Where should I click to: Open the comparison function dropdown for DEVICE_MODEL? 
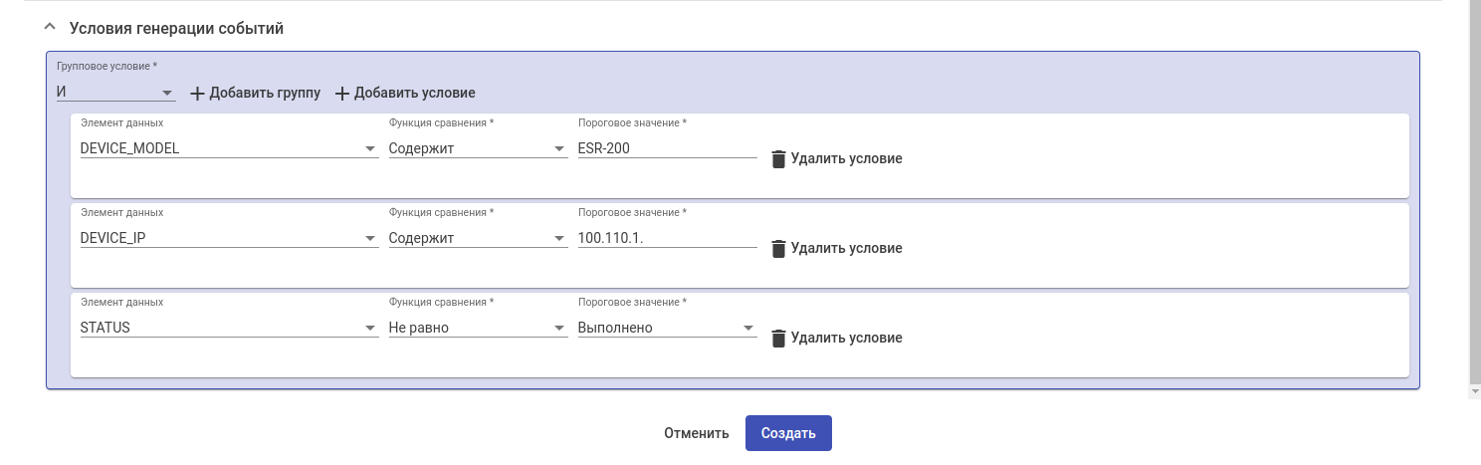click(x=477, y=149)
